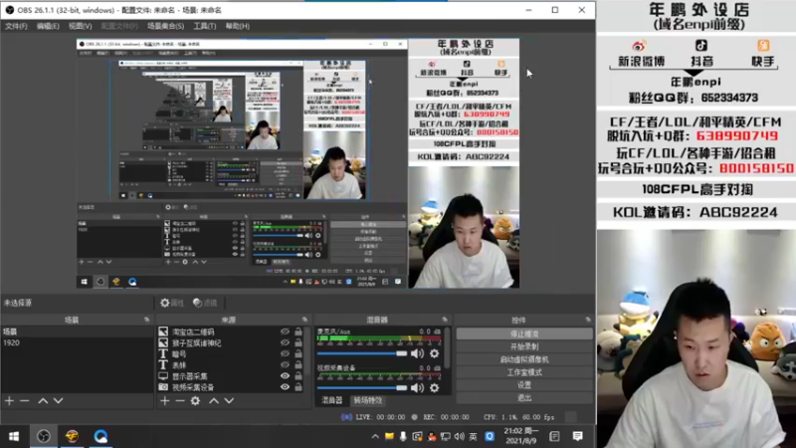Click the 滤镜 filters icon in source toolbar
This screenshot has width=796, height=448.
coord(205,303)
